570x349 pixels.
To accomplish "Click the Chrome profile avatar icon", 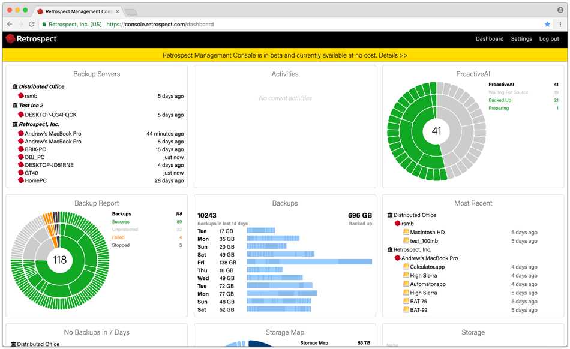I will pos(560,10).
